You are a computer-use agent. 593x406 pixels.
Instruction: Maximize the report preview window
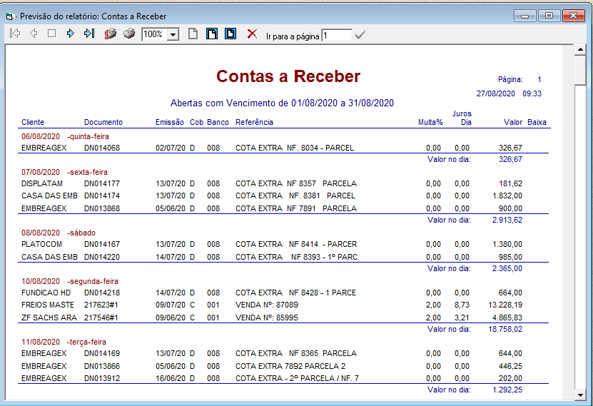click(x=549, y=15)
